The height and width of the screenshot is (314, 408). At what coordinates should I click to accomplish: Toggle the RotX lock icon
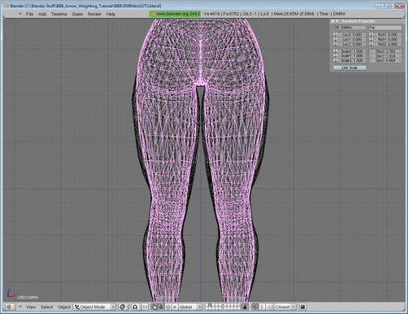coord(371,35)
